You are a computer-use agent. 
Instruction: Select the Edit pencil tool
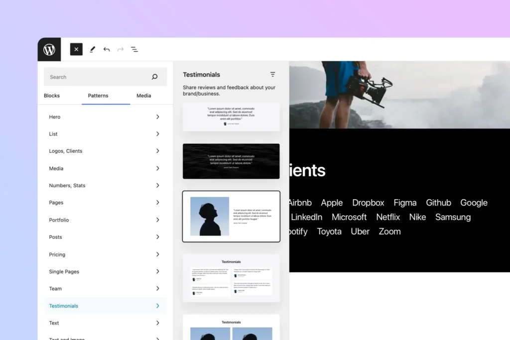(92, 49)
